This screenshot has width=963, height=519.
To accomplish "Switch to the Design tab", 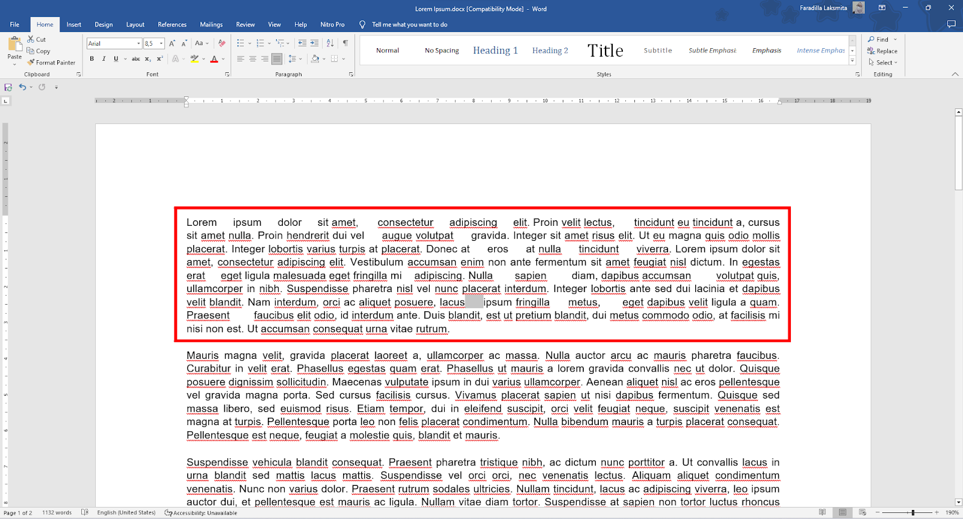I will pos(104,25).
